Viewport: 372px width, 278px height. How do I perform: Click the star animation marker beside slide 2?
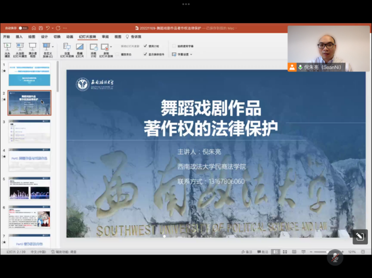click(4, 99)
